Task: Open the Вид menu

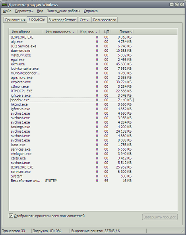Action: coord(40,11)
